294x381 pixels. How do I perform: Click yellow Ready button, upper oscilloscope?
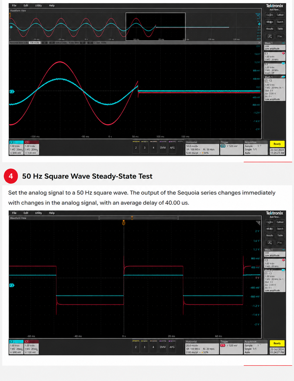point(277,144)
